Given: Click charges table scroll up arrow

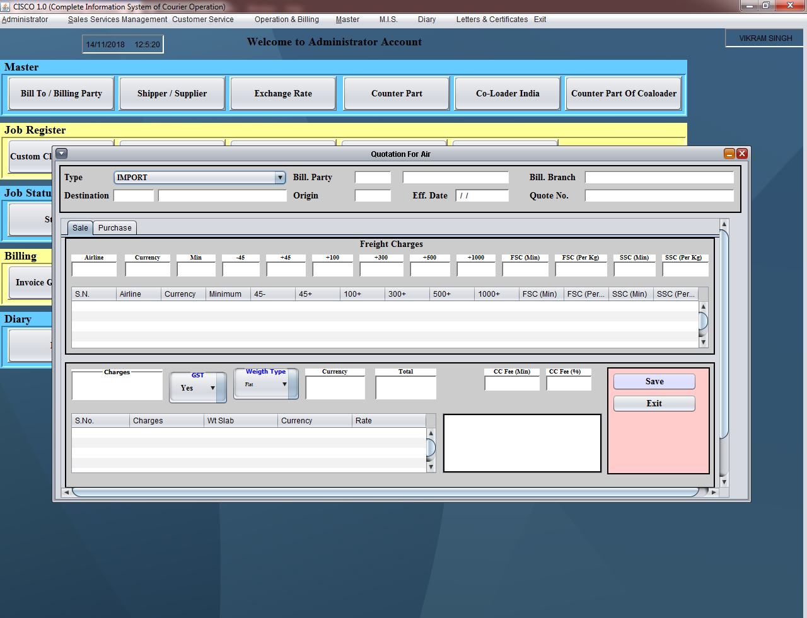Looking at the screenshot, I should pos(431,433).
